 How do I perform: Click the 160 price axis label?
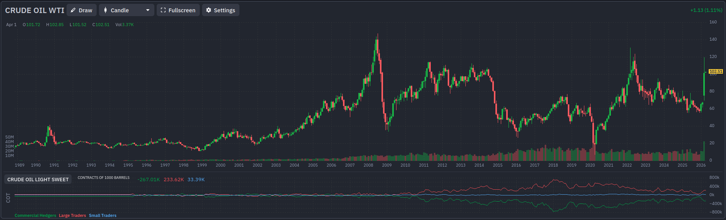pos(713,22)
